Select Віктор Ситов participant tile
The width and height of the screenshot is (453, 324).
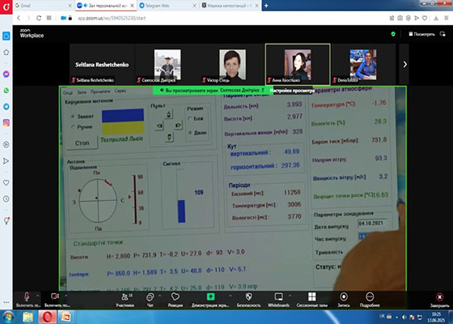coord(233,64)
